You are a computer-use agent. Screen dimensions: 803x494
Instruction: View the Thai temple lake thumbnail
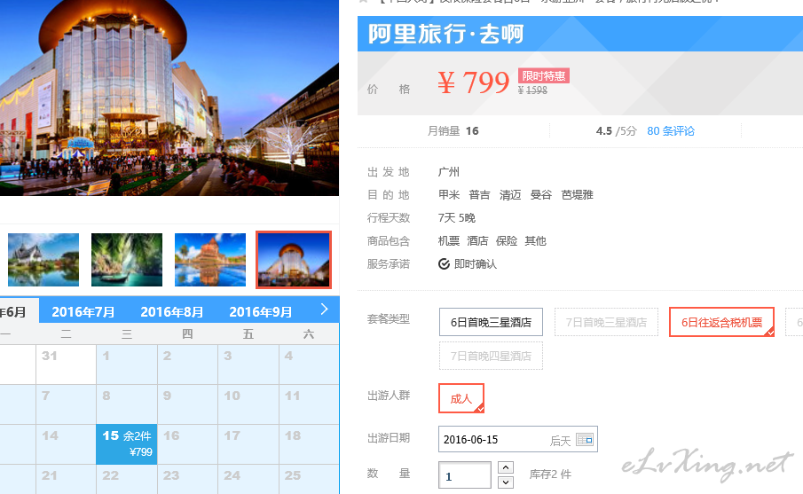coord(43,260)
